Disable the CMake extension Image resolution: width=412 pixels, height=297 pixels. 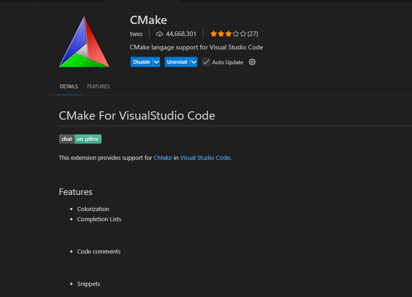141,62
